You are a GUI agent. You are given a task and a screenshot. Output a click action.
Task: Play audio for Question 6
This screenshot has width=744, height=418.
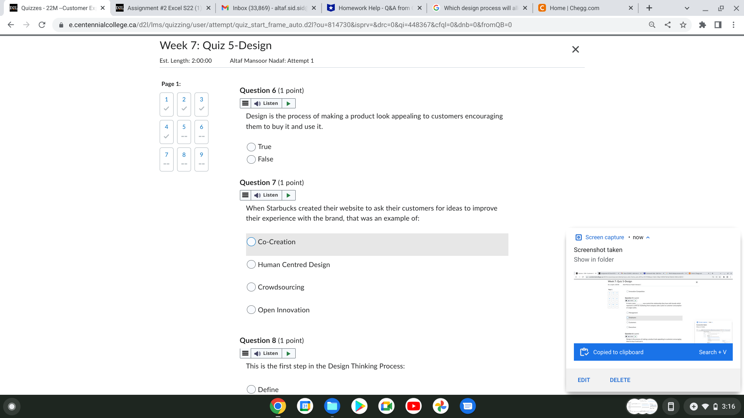click(x=288, y=103)
